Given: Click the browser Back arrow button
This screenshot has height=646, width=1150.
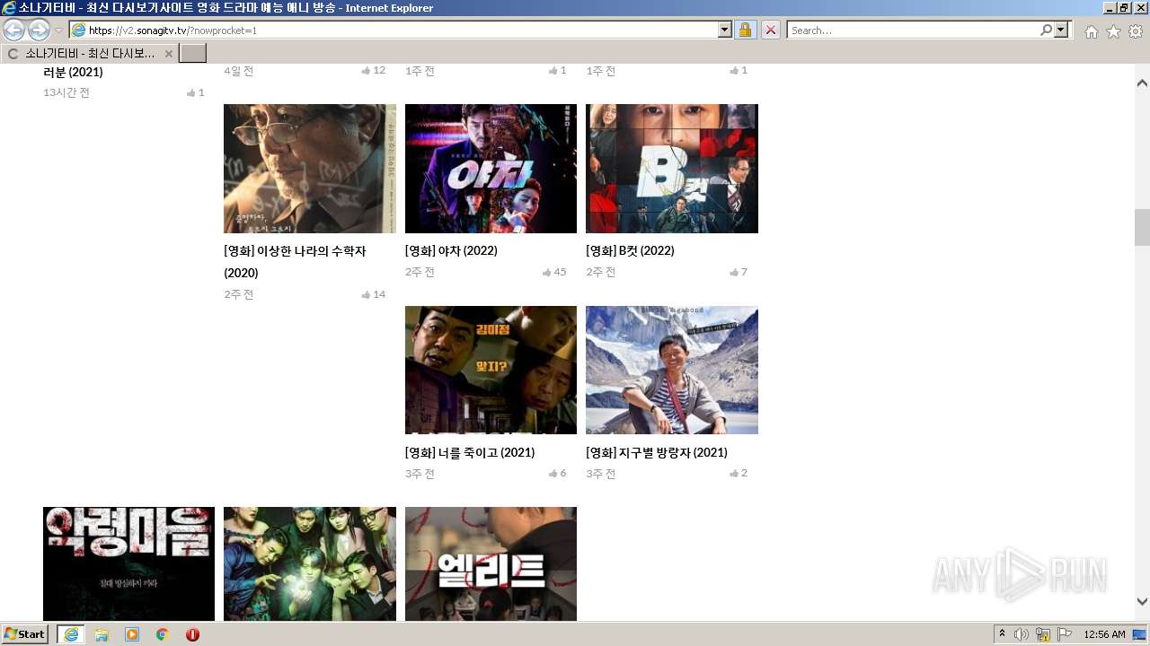Looking at the screenshot, I should coord(13,30).
